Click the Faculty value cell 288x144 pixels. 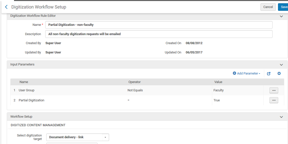tap(218, 90)
